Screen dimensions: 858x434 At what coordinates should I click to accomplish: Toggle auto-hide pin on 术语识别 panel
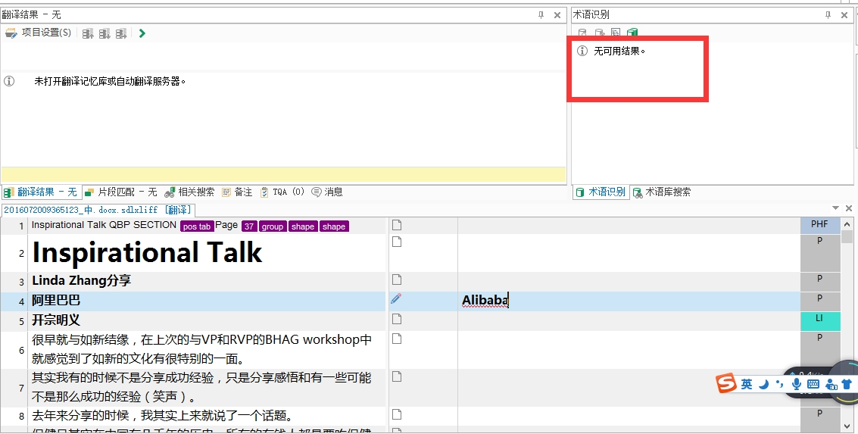tap(828, 15)
